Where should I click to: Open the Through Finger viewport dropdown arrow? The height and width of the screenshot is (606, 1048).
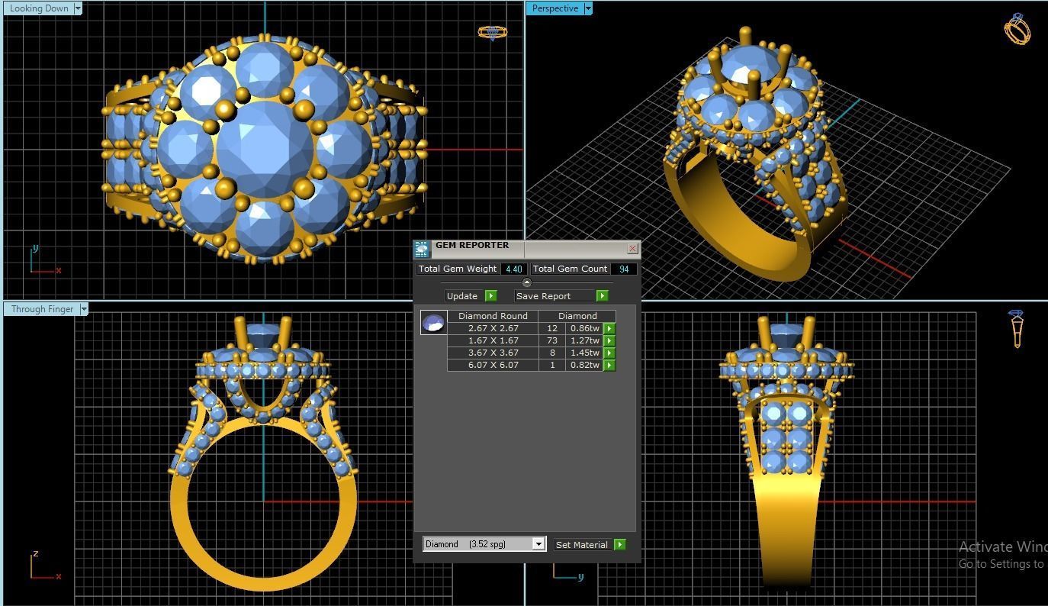tap(84, 309)
